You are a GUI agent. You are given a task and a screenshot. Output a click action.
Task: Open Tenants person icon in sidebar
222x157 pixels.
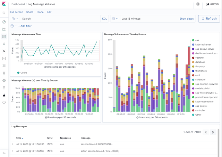[4, 95]
